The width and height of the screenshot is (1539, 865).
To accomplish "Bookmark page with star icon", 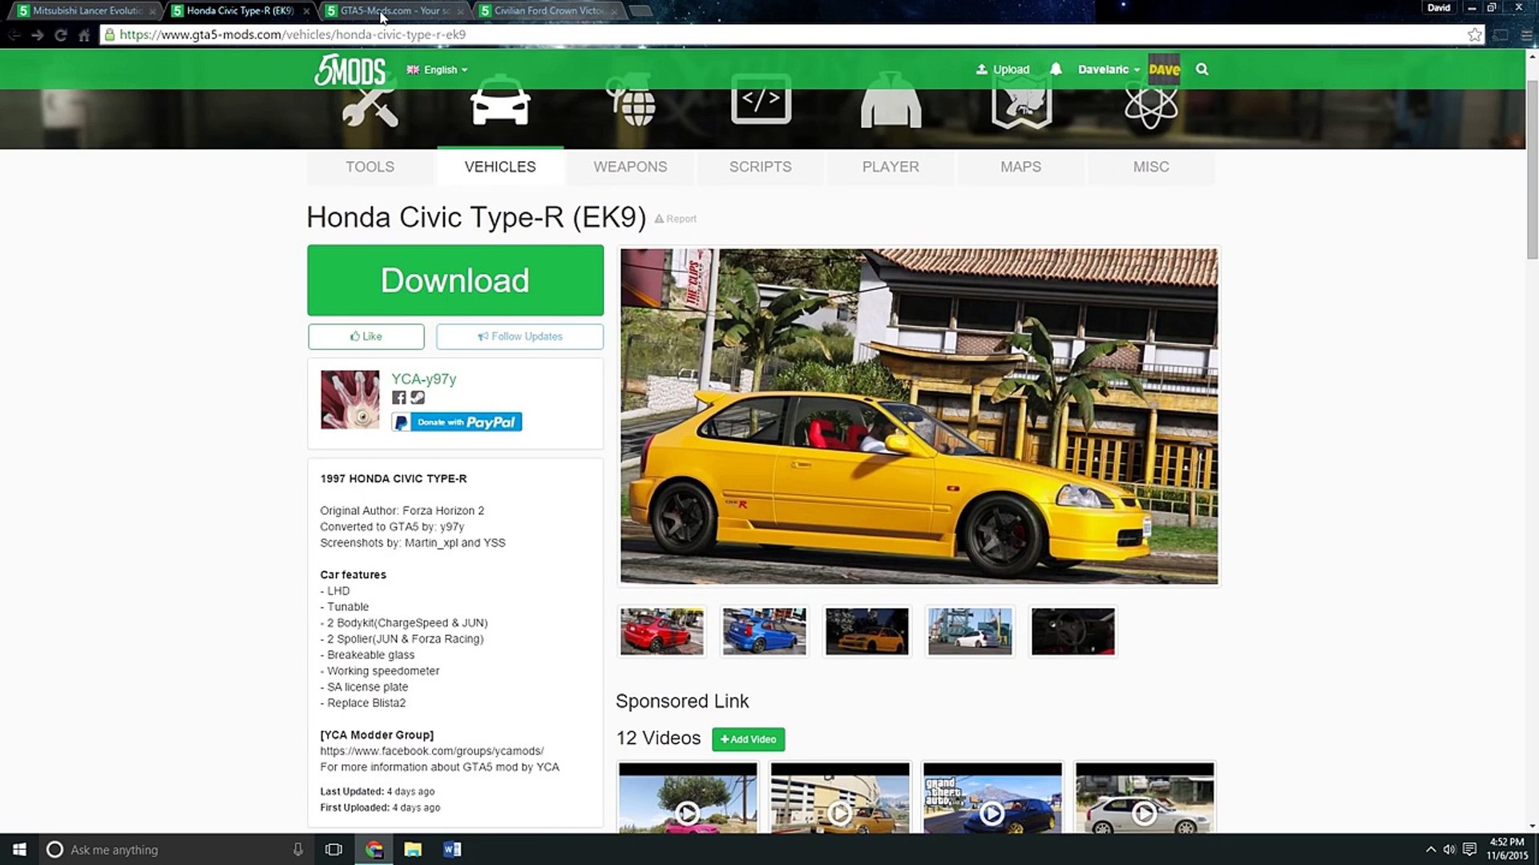I will [x=1474, y=34].
